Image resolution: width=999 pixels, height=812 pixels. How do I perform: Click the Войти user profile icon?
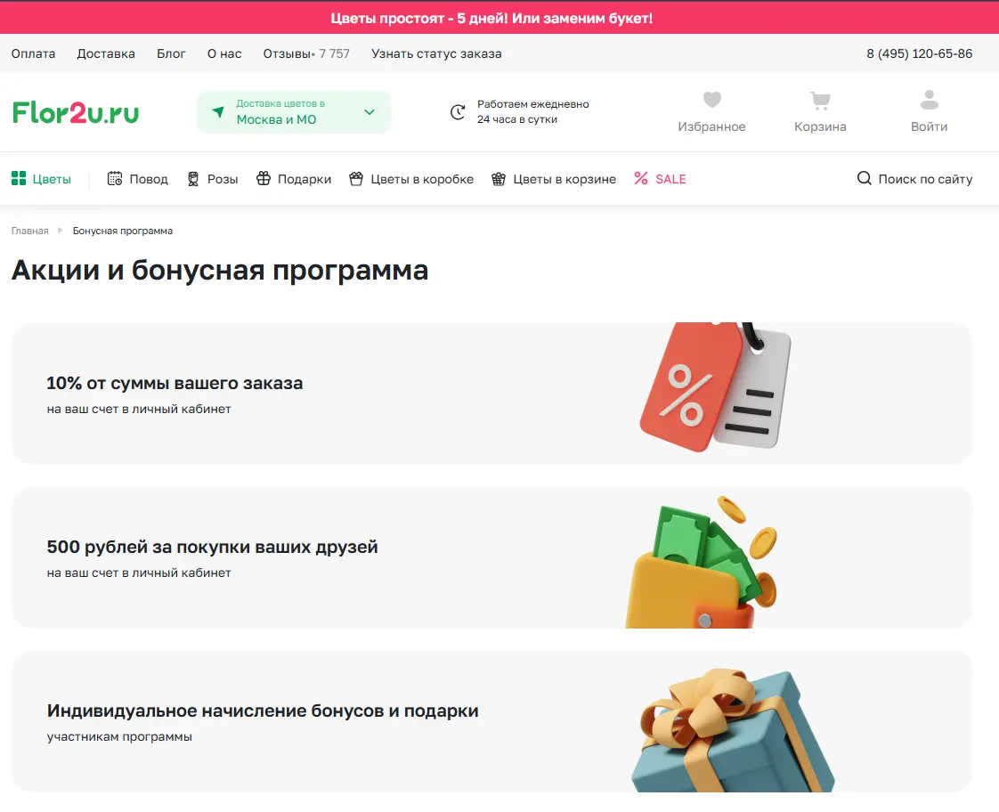click(929, 100)
